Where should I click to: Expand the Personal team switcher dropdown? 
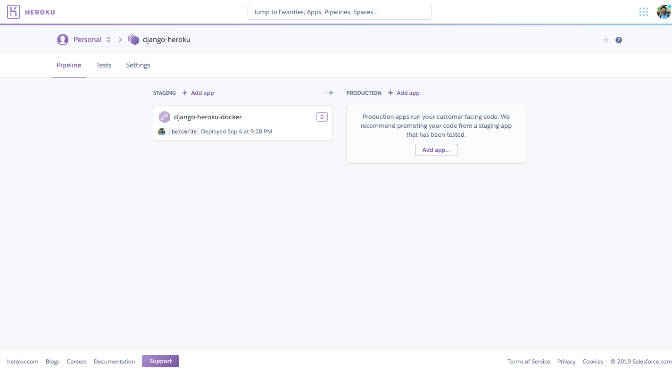coord(108,40)
